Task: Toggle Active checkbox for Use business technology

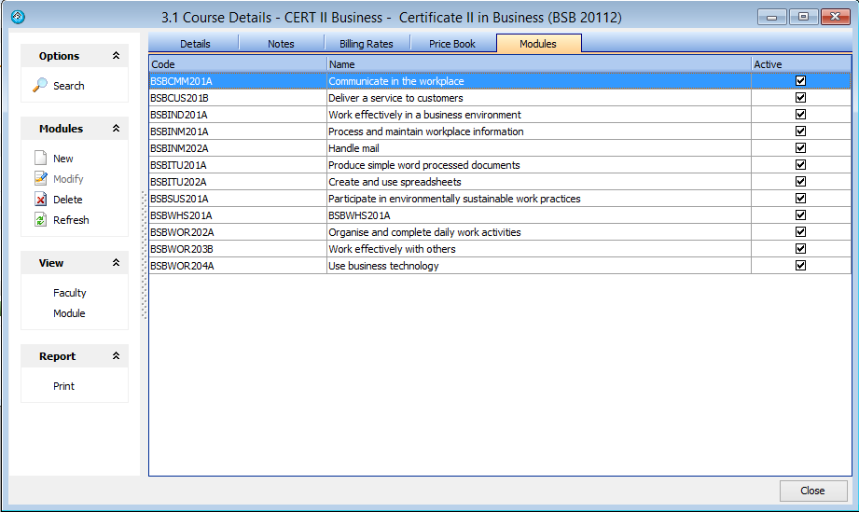Action: 800,266
